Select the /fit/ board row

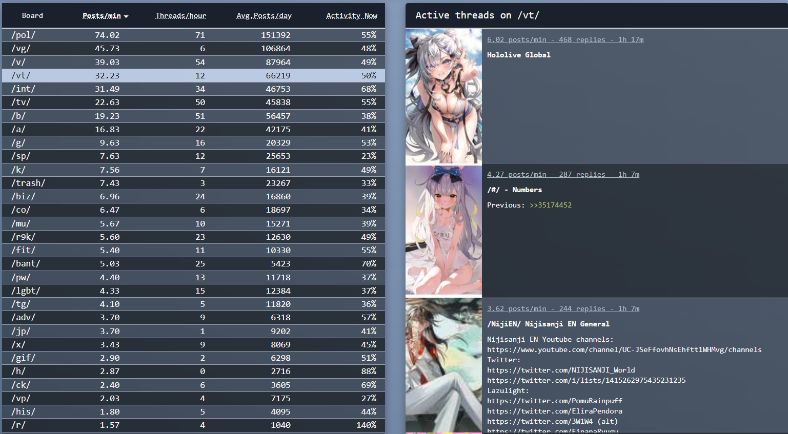(x=193, y=251)
